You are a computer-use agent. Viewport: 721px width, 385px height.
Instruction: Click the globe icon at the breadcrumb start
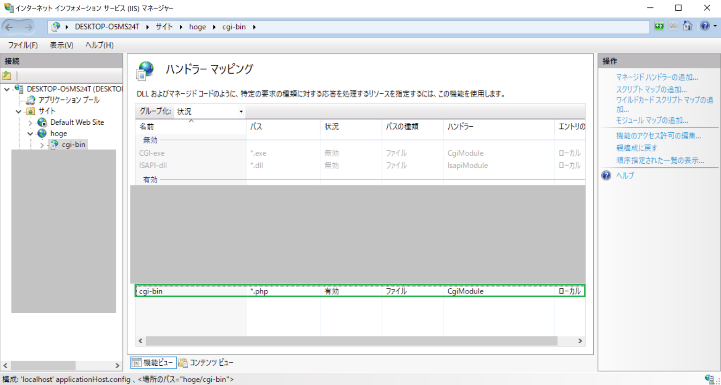(x=56, y=26)
